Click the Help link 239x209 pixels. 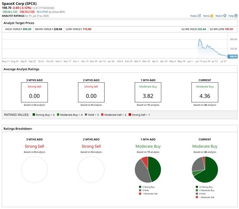[x=231, y=16]
